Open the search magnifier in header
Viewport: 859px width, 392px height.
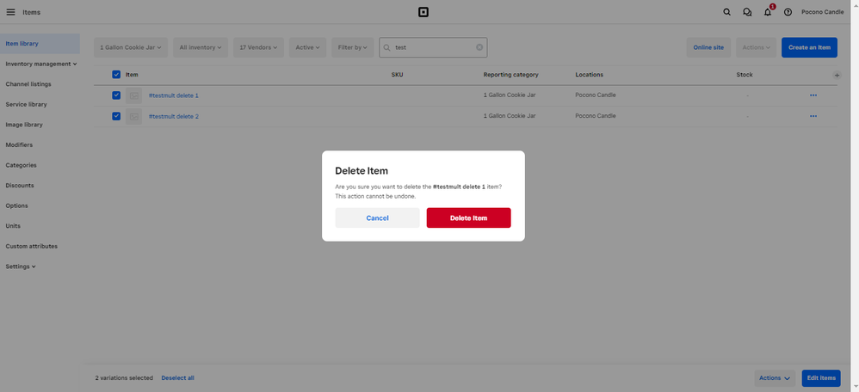[x=726, y=12]
